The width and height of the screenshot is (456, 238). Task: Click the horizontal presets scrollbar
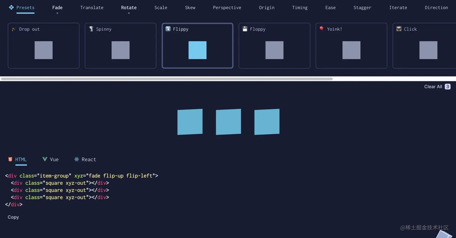(167, 79)
